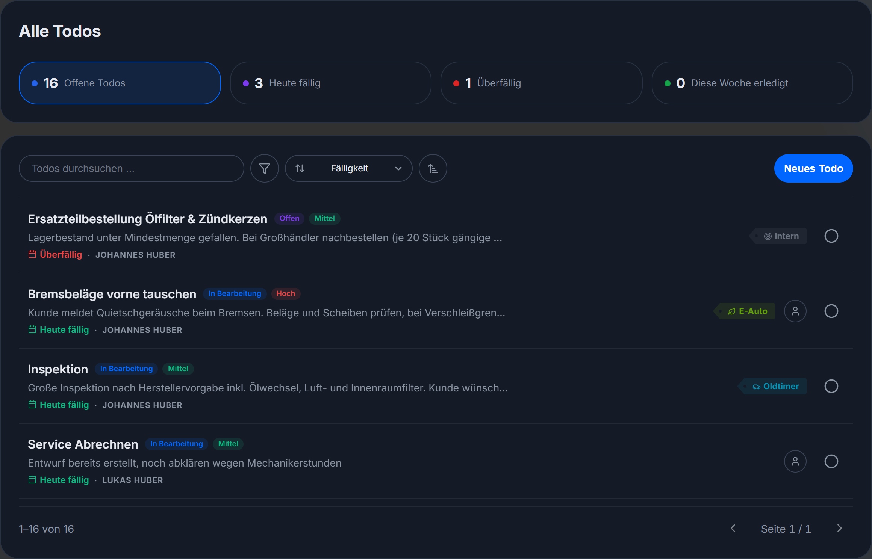872x559 pixels.
Task: Mark Bremsbeläge vorne tauschen as done
Action: click(831, 311)
